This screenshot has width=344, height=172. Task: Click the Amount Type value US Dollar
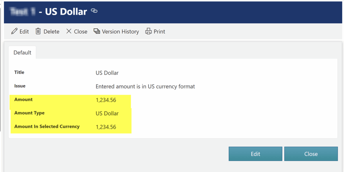[x=107, y=113]
